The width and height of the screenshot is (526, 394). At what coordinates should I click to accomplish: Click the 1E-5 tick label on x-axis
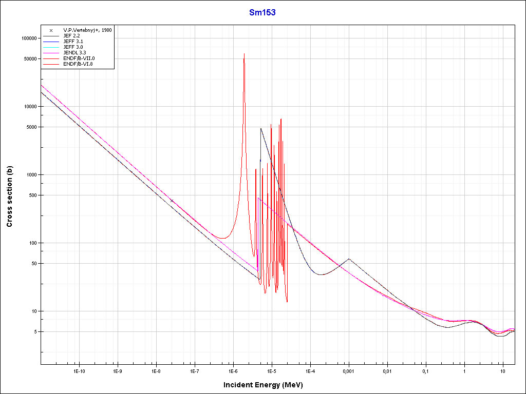pos(271,371)
